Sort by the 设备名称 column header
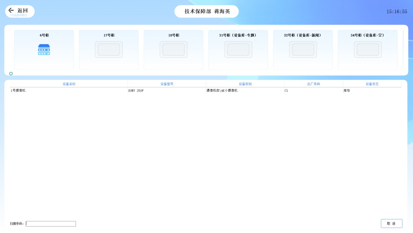 coord(69,84)
